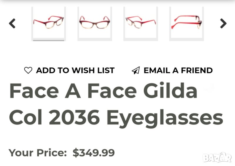Click the grey underline below first thumbnail

coord(48,40)
